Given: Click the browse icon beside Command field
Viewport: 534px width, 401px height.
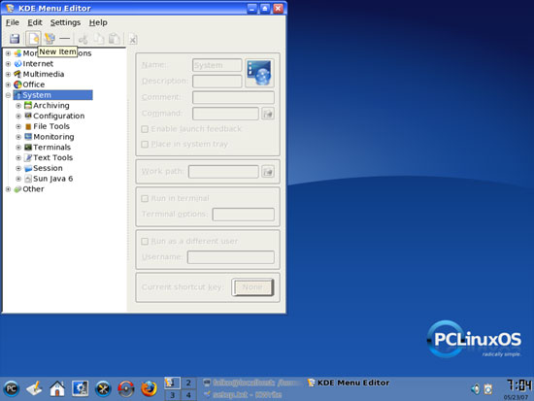Looking at the screenshot, I should pos(268,114).
